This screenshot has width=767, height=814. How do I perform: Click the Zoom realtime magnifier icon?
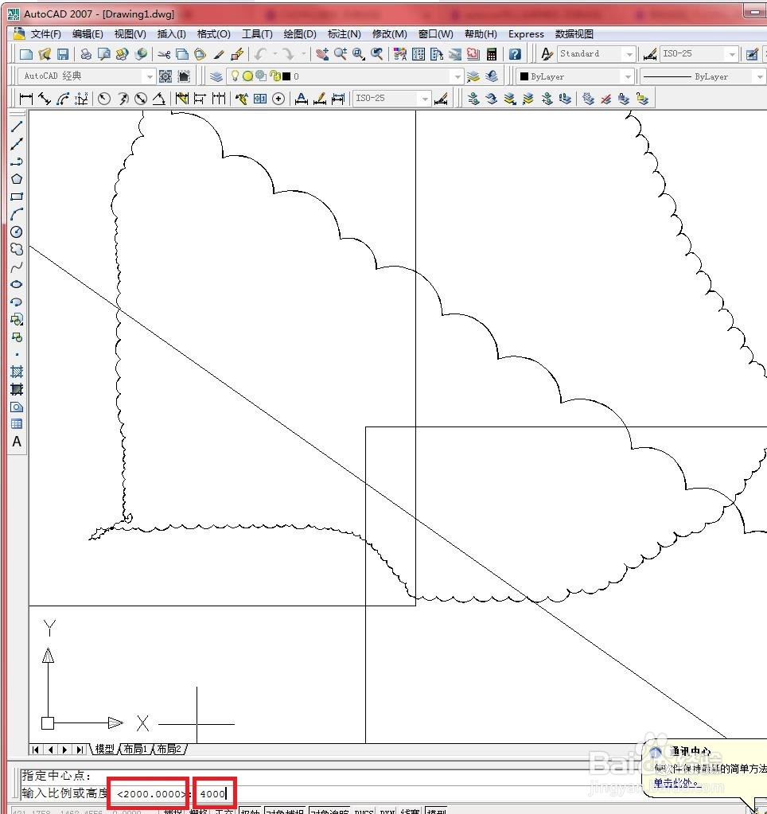(341, 54)
